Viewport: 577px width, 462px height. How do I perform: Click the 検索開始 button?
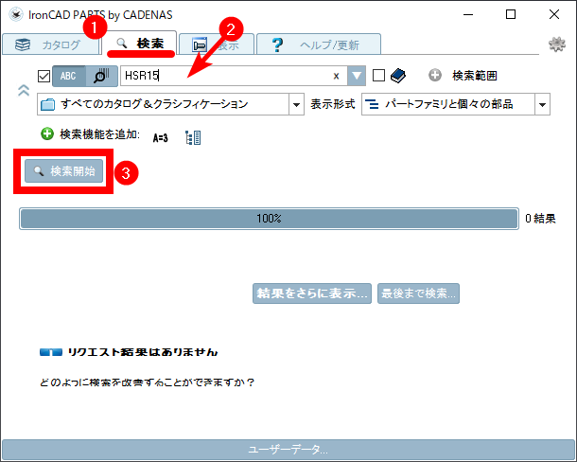click(63, 171)
